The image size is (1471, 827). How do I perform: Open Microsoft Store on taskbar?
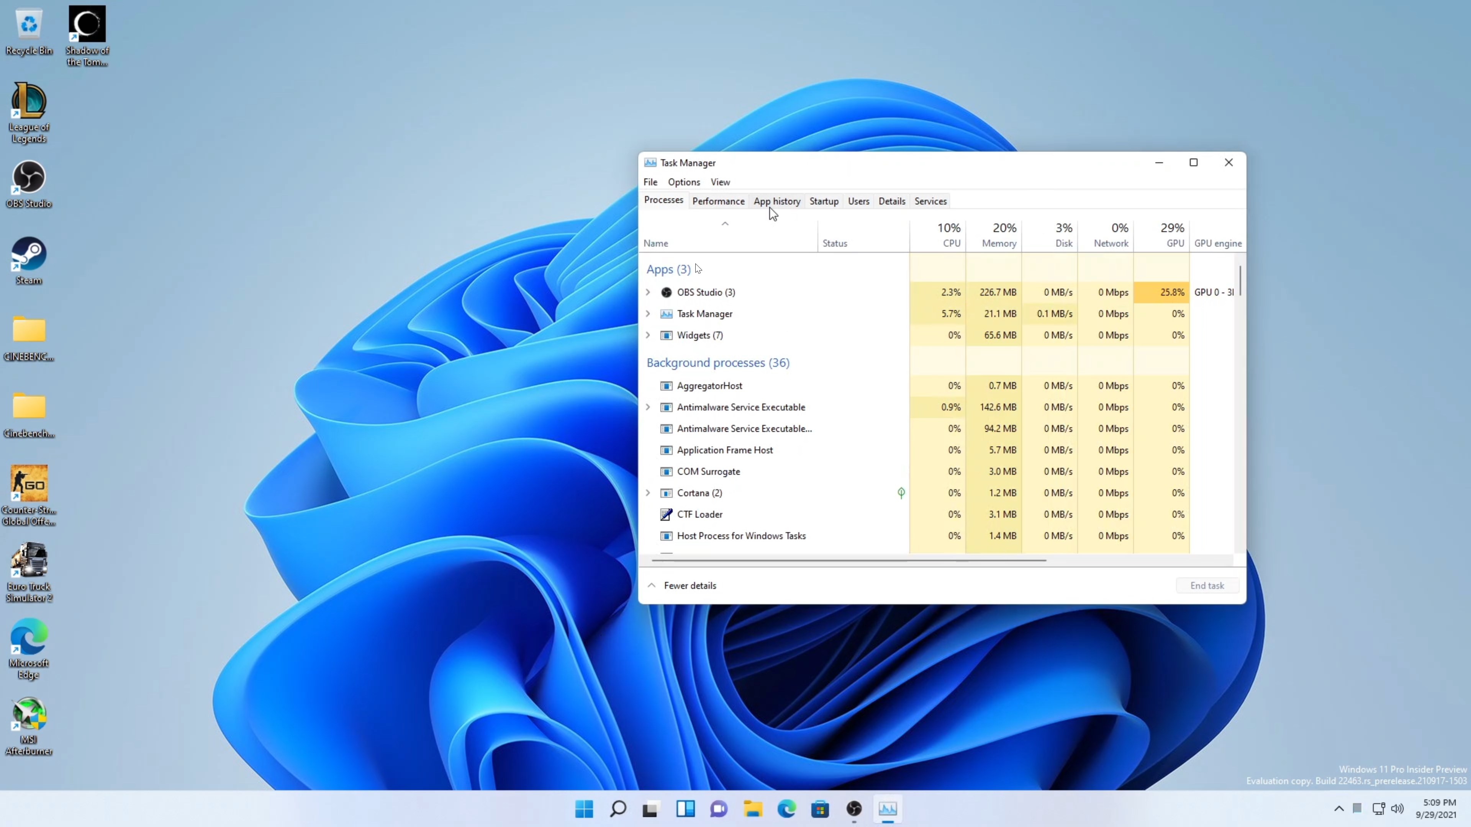coord(820,809)
